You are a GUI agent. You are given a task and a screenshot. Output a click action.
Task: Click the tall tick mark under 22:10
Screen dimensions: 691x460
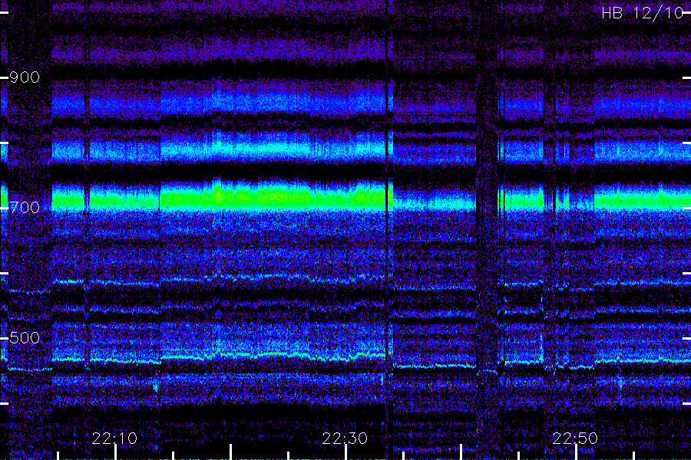click(115, 452)
